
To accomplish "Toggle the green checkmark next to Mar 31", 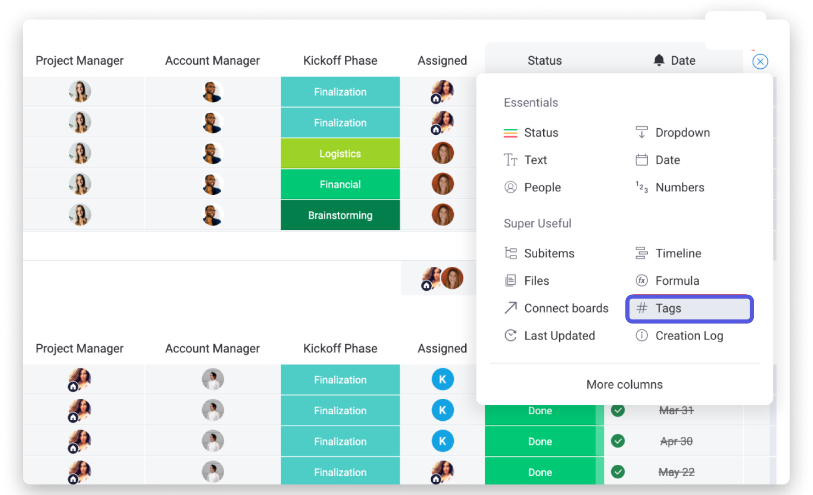I will 618,410.
